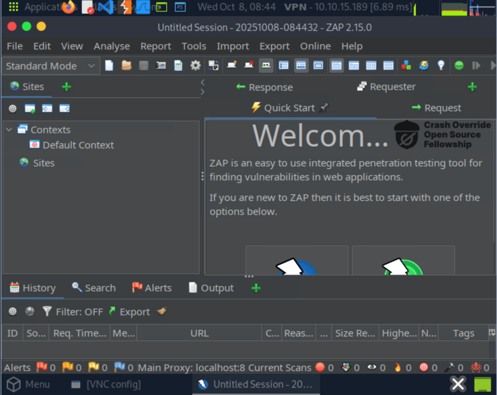Toggle link with Sites selection in the History toolbar
The width and height of the screenshot is (497, 395).
tap(30, 312)
